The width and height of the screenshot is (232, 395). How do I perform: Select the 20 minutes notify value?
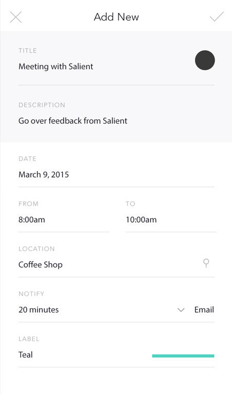click(38, 310)
